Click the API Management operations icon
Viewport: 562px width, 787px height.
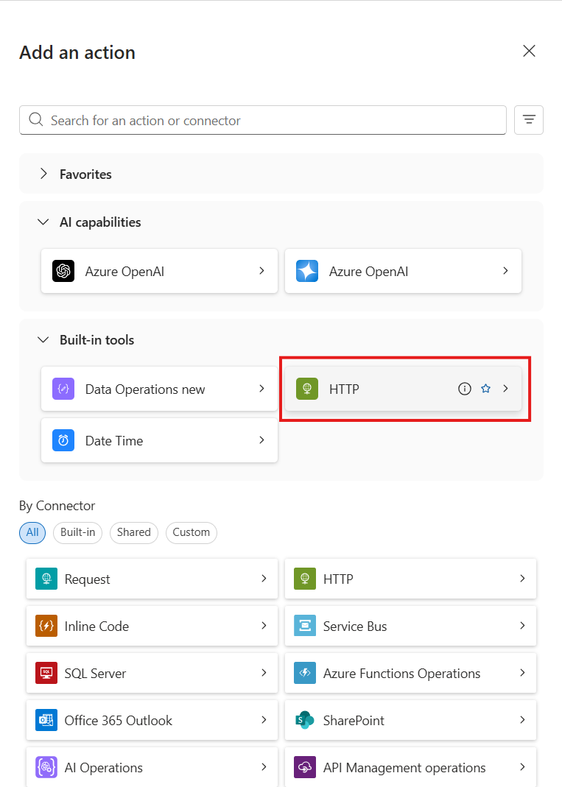(305, 767)
